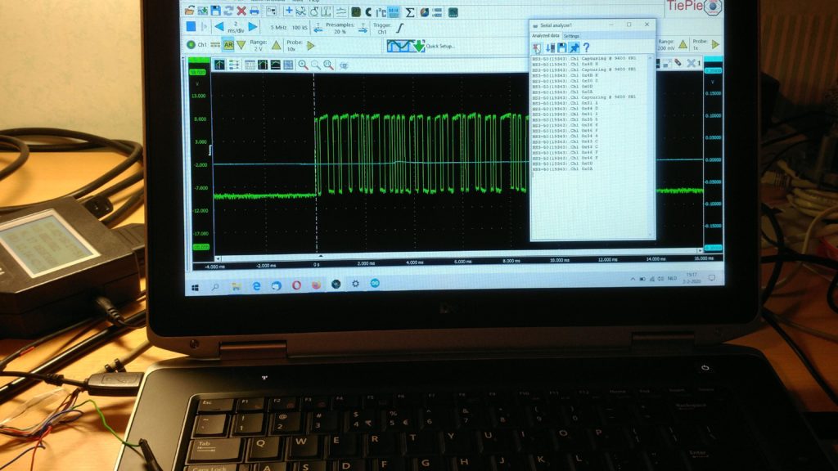Open taskbar search magnifier
838x471 pixels.
point(215,287)
